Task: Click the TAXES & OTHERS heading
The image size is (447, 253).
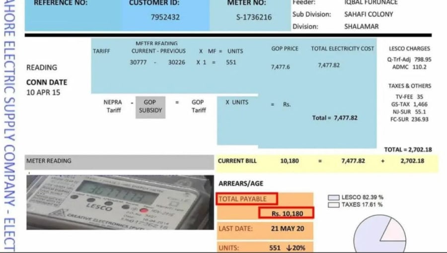Action: coord(409,86)
